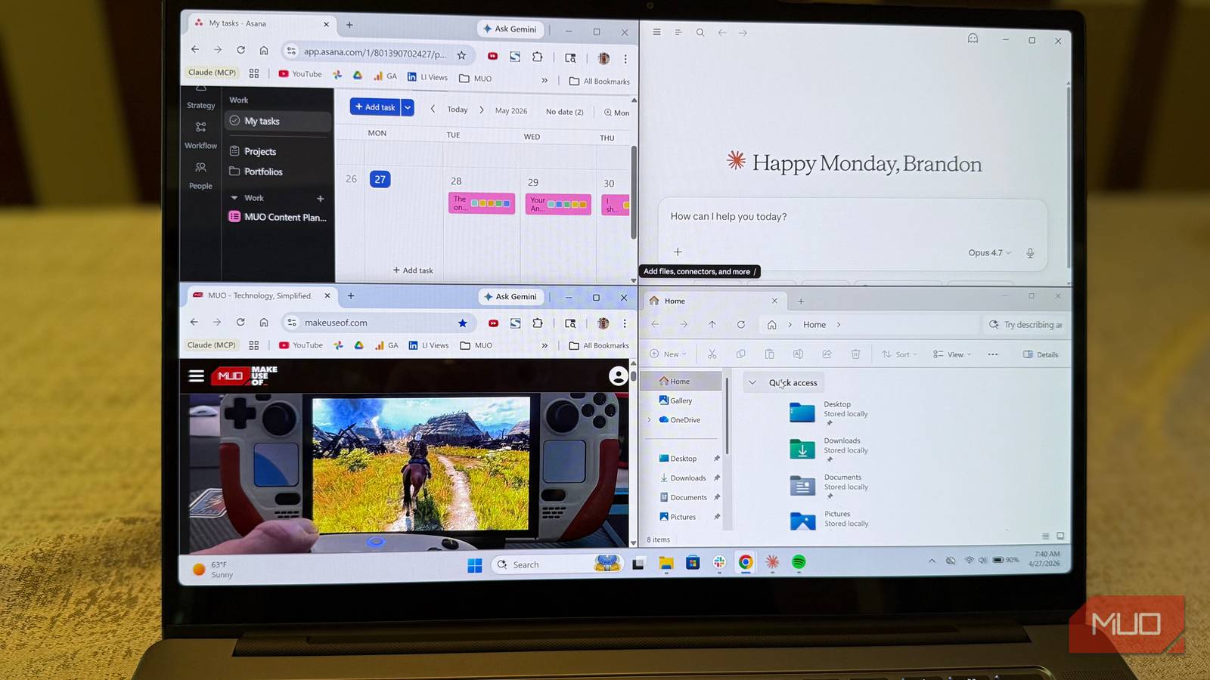The image size is (1210, 680).
Task: Open the Workflow section in Asana's sidebar
Action: pyautogui.click(x=200, y=133)
